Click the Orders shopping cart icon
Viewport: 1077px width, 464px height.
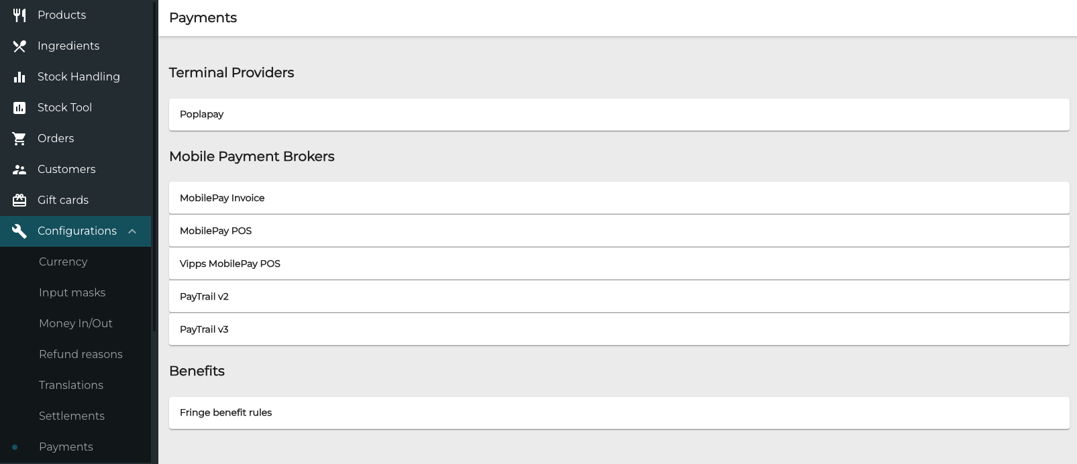click(19, 138)
